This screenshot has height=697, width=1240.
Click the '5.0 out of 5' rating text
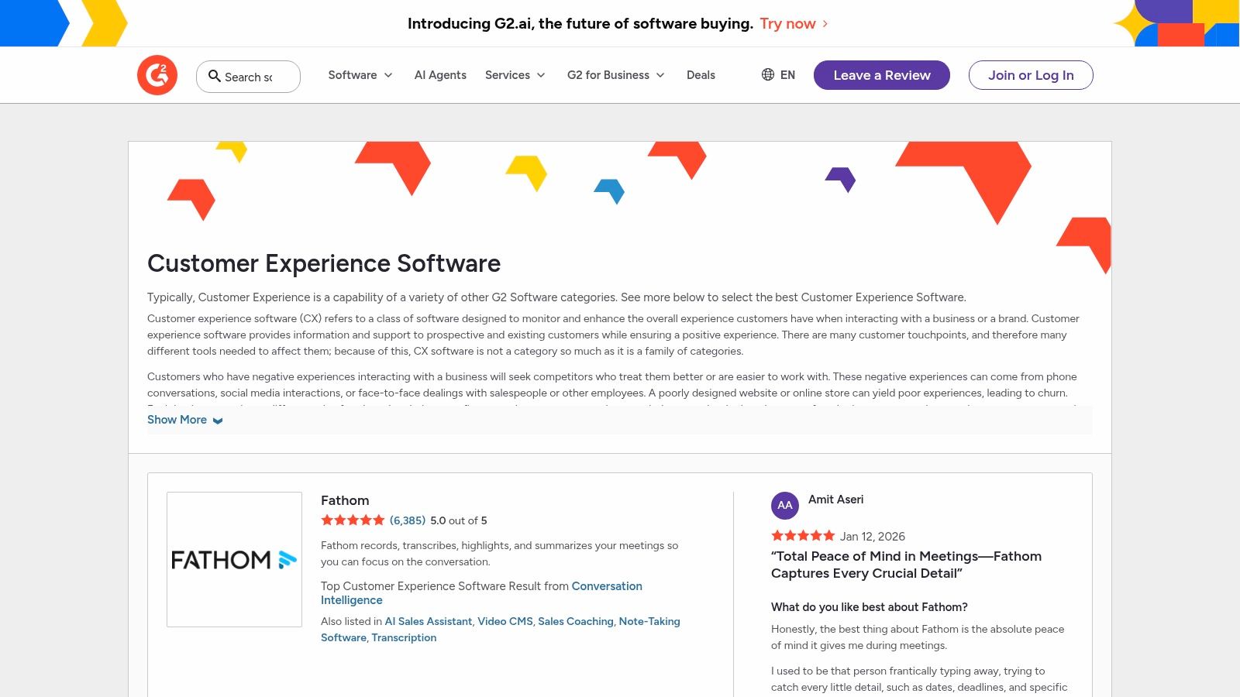click(x=459, y=520)
